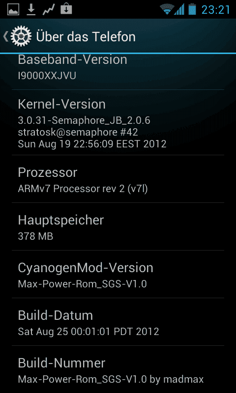The image size is (236, 393).
Task: Tap the CyanogenMod-Version entry
Action: point(118,274)
